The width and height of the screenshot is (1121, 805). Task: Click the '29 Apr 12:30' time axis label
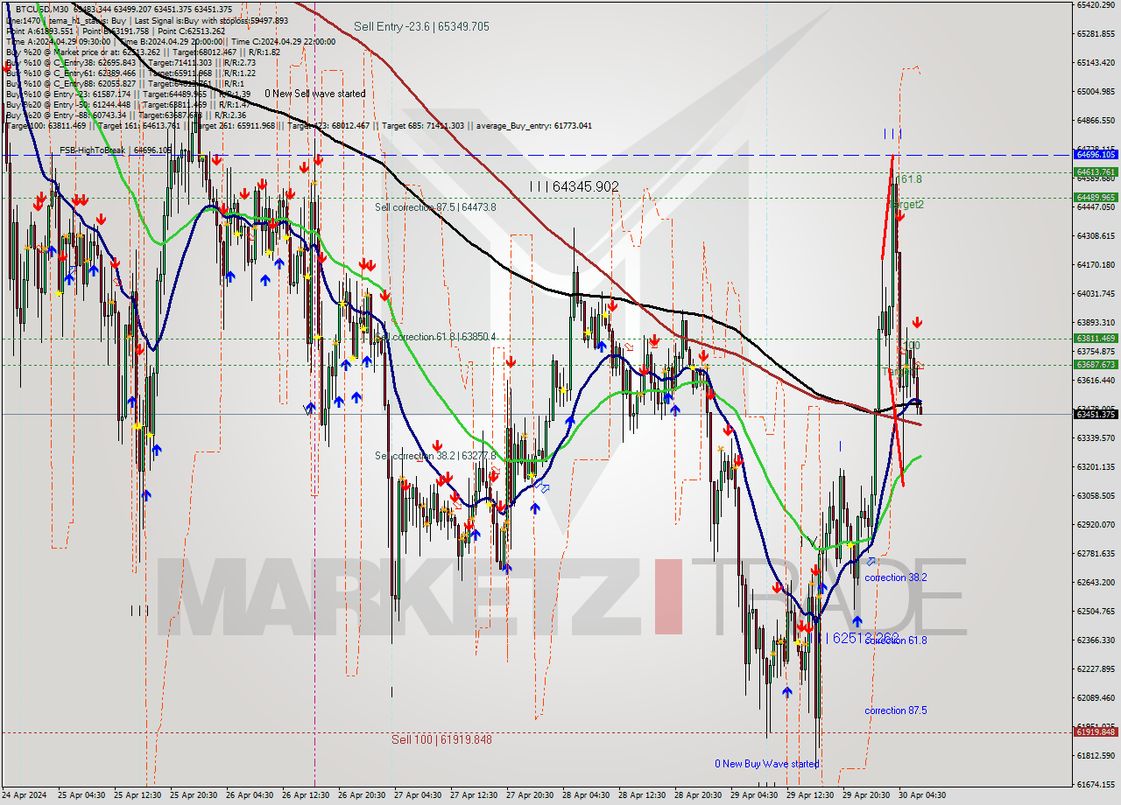(810, 795)
